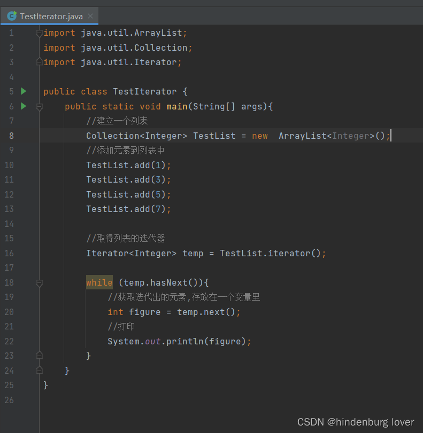Click the Java class icon on TestIterator.java tab

coord(12,16)
